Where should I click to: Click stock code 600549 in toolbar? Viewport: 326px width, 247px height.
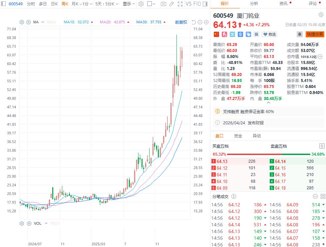16,4
